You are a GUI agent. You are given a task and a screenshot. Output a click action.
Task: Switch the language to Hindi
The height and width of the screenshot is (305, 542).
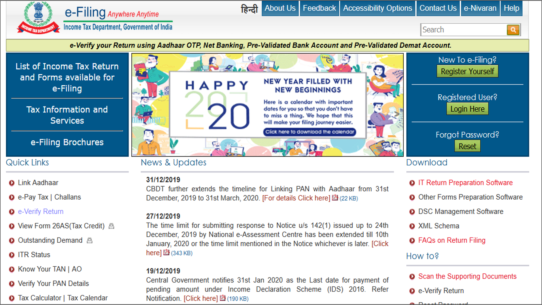(x=249, y=8)
